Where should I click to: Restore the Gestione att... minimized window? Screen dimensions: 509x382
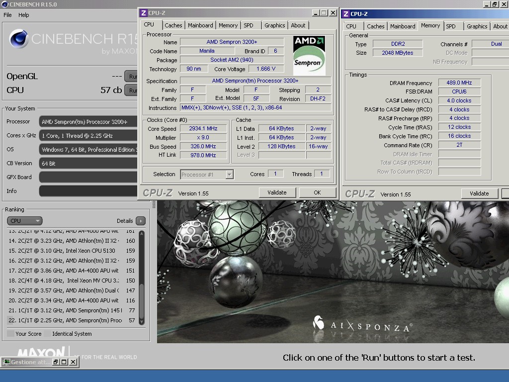tap(56, 362)
